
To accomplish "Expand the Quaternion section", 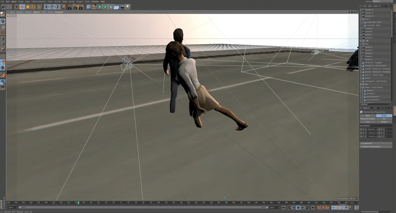I will pos(376,143).
